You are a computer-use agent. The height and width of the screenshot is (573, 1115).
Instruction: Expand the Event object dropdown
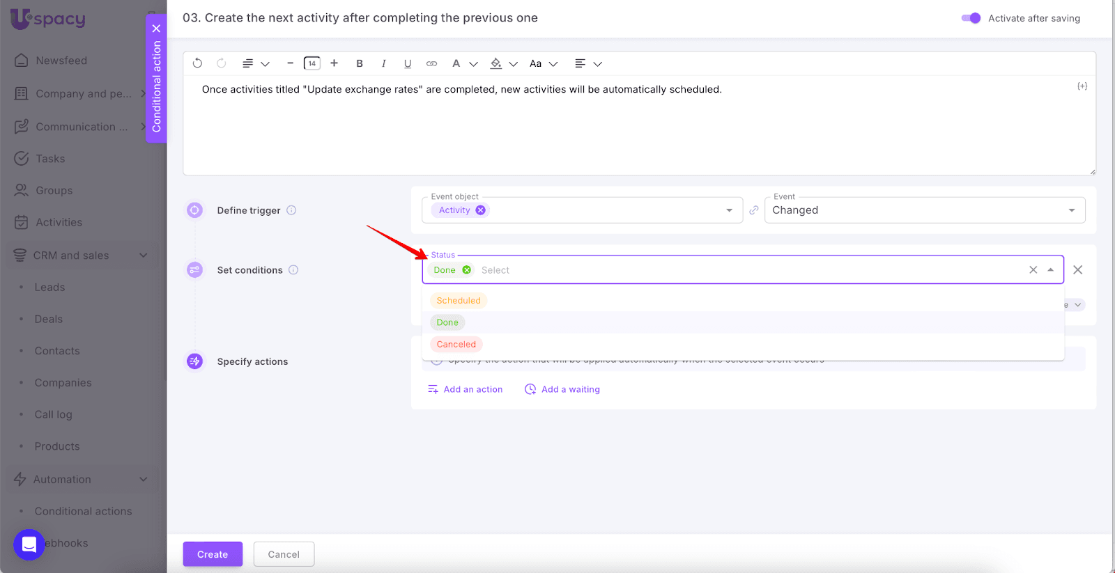(x=729, y=210)
